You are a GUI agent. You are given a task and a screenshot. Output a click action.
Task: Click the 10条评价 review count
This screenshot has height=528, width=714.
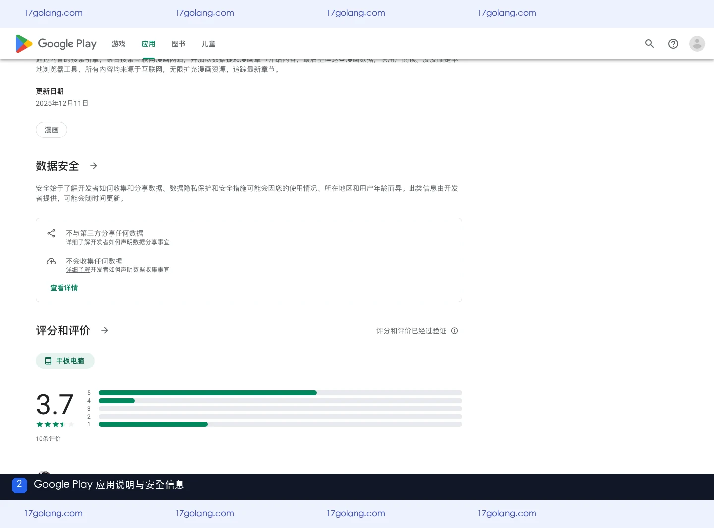click(x=48, y=439)
